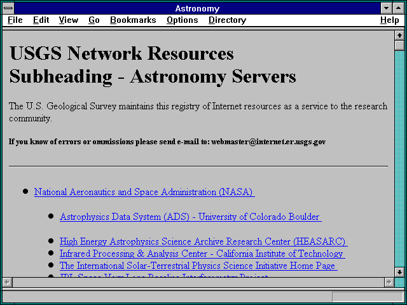Open the Edit menu
The width and height of the screenshot is (407, 305).
click(x=41, y=20)
